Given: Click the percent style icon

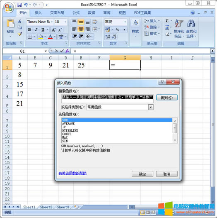Looking at the screenshot, I should tap(117, 29).
